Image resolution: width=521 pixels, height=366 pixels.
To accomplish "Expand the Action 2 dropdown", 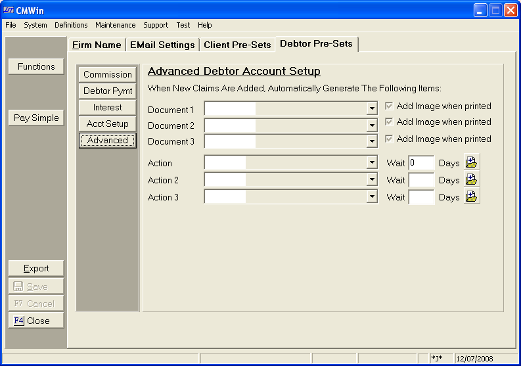I will [x=373, y=179].
